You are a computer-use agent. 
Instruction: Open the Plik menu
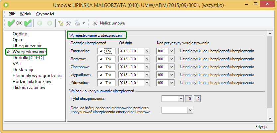pyautogui.click(x=12, y=14)
